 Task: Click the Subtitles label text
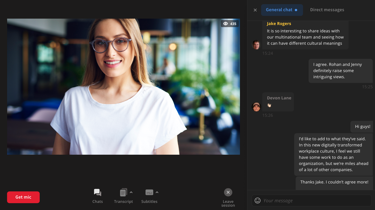coord(149,202)
